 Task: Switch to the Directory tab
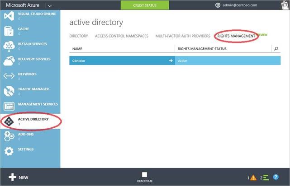(79, 36)
